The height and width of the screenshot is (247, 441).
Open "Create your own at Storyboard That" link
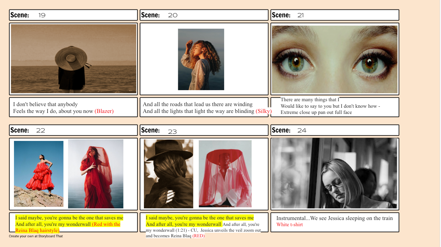[x=36, y=236]
